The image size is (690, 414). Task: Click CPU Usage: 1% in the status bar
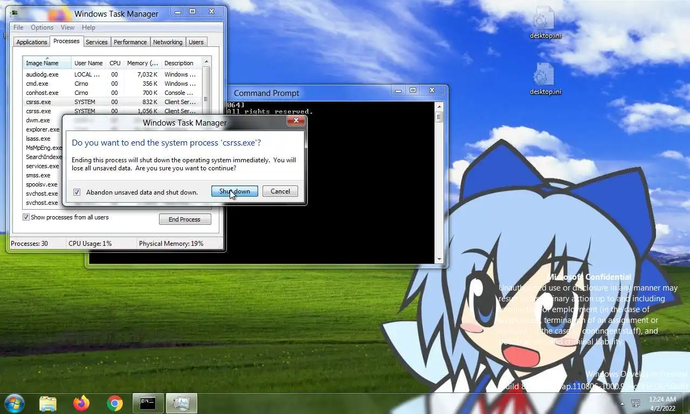[x=90, y=244]
